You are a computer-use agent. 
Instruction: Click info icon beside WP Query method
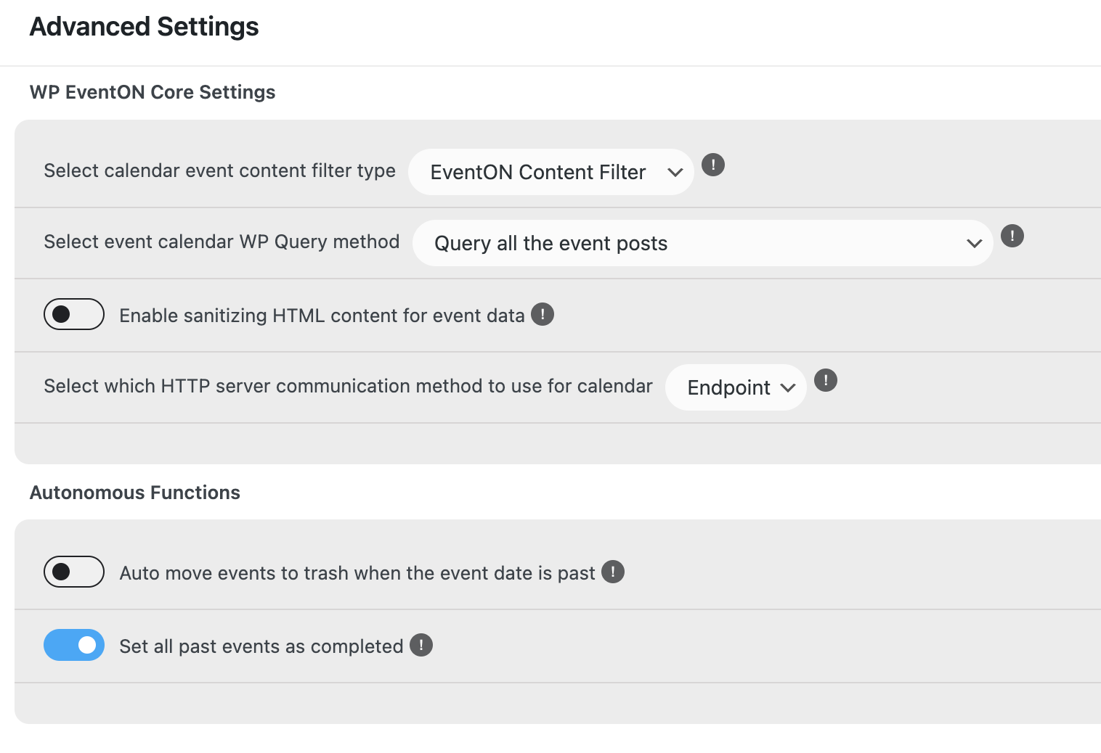pyautogui.click(x=1012, y=236)
